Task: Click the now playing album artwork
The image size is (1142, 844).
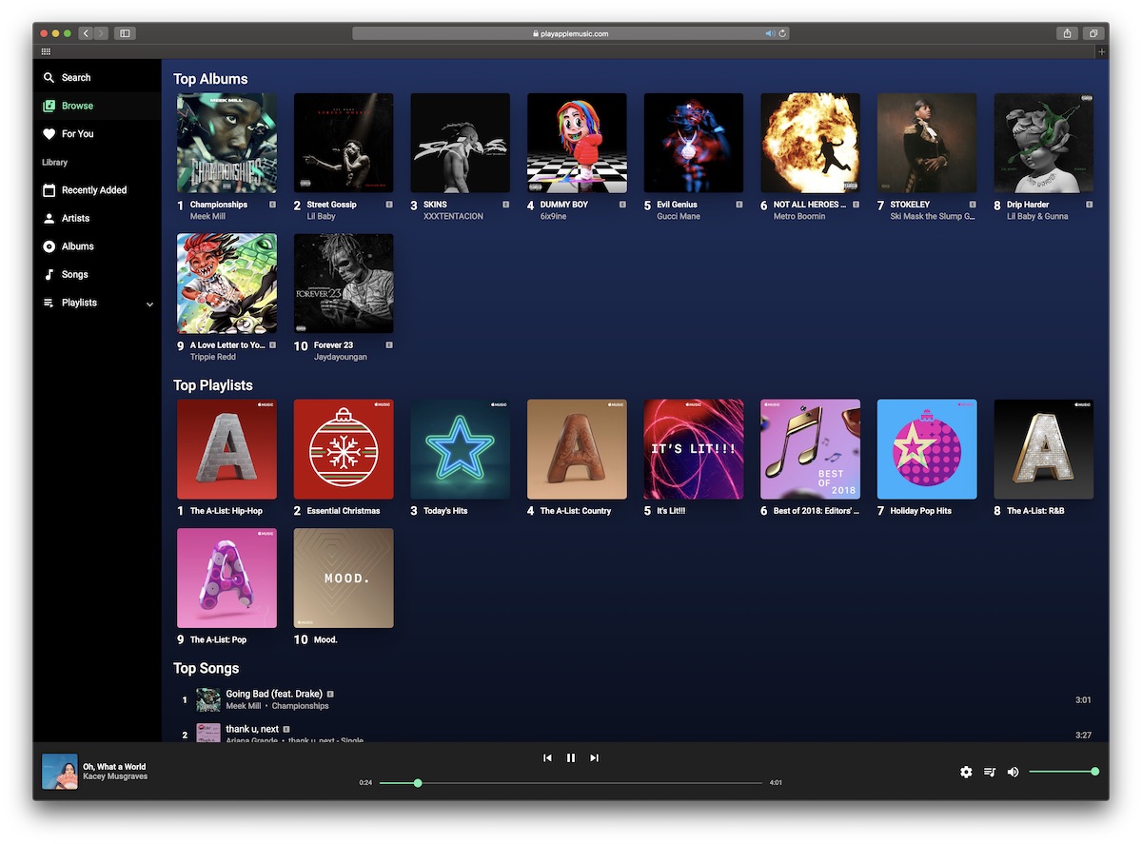Action: tap(59, 772)
